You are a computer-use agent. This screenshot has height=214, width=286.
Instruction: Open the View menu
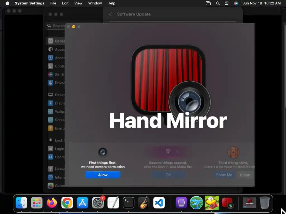pyautogui.click(x=78, y=3)
